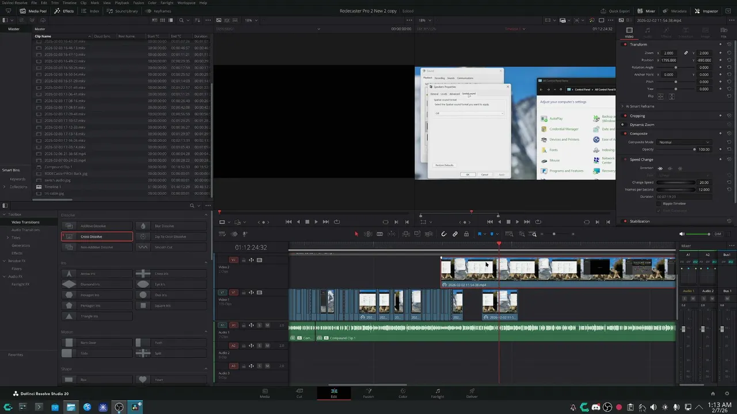Check the Ripple Timeline checkbox
This screenshot has height=414, width=737.
[x=659, y=204]
